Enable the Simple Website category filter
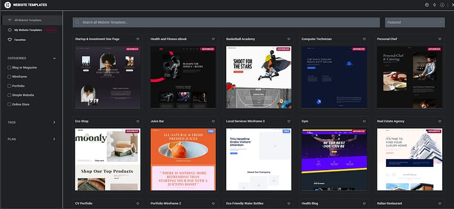This screenshot has width=454, height=209. point(9,95)
